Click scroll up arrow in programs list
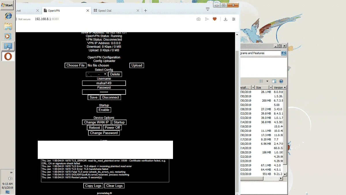 click(x=285, y=88)
